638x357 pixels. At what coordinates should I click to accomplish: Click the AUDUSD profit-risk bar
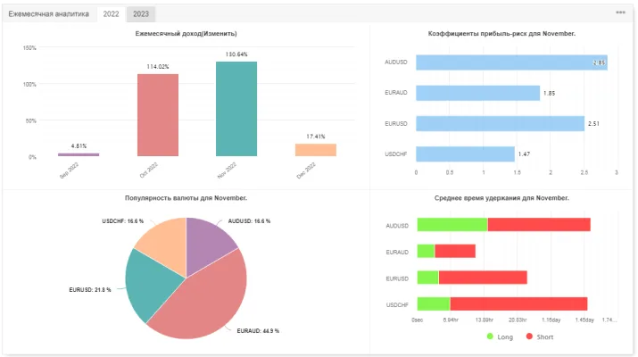point(511,62)
